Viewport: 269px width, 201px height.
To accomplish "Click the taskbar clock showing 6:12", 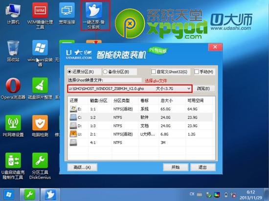I will click(251, 195).
